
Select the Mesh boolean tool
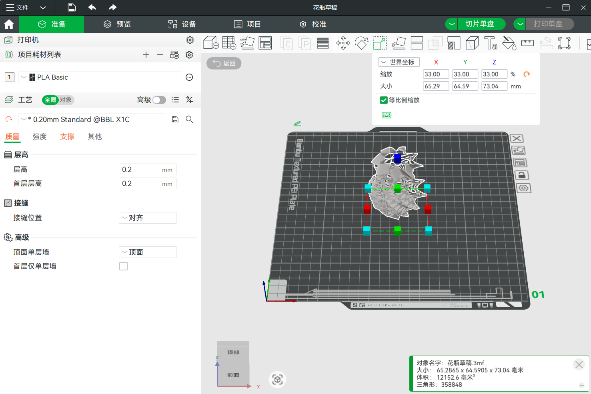(435, 43)
